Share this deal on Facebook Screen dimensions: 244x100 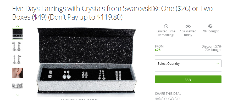point(164,99)
